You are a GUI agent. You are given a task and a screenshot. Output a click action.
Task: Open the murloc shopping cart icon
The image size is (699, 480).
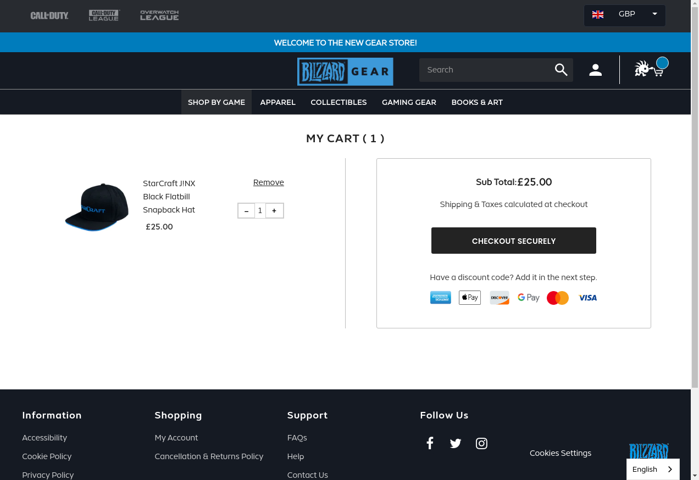pos(651,68)
